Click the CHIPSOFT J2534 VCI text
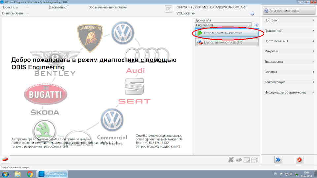The image size is (317, 178). [x=211, y=7]
